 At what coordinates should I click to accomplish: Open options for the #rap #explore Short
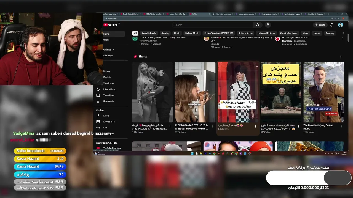tap(170, 127)
